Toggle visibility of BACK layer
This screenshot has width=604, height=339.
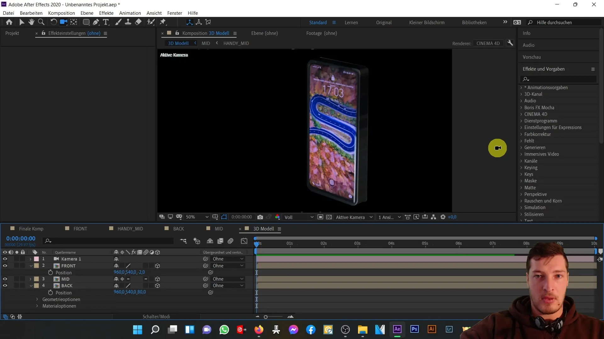[x=5, y=286]
